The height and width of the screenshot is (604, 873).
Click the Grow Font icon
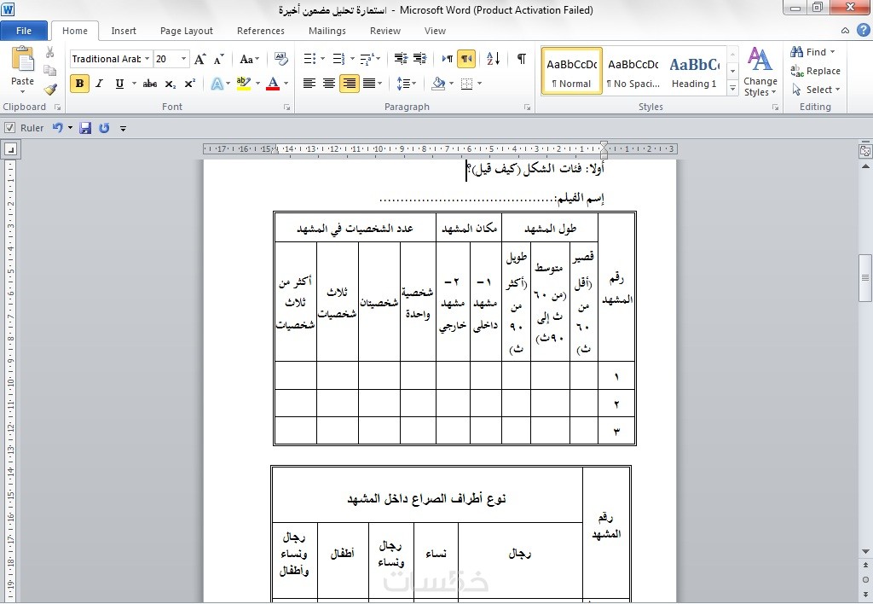pos(200,59)
